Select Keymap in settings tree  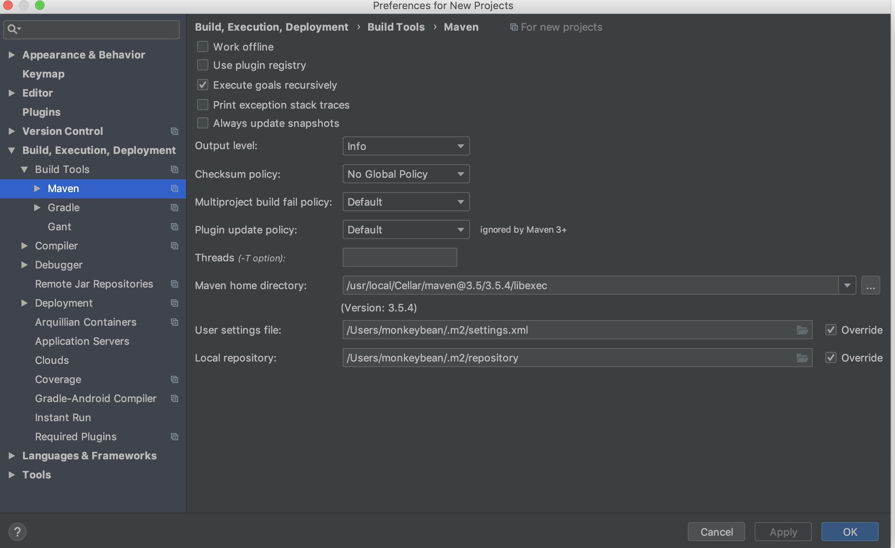43,74
